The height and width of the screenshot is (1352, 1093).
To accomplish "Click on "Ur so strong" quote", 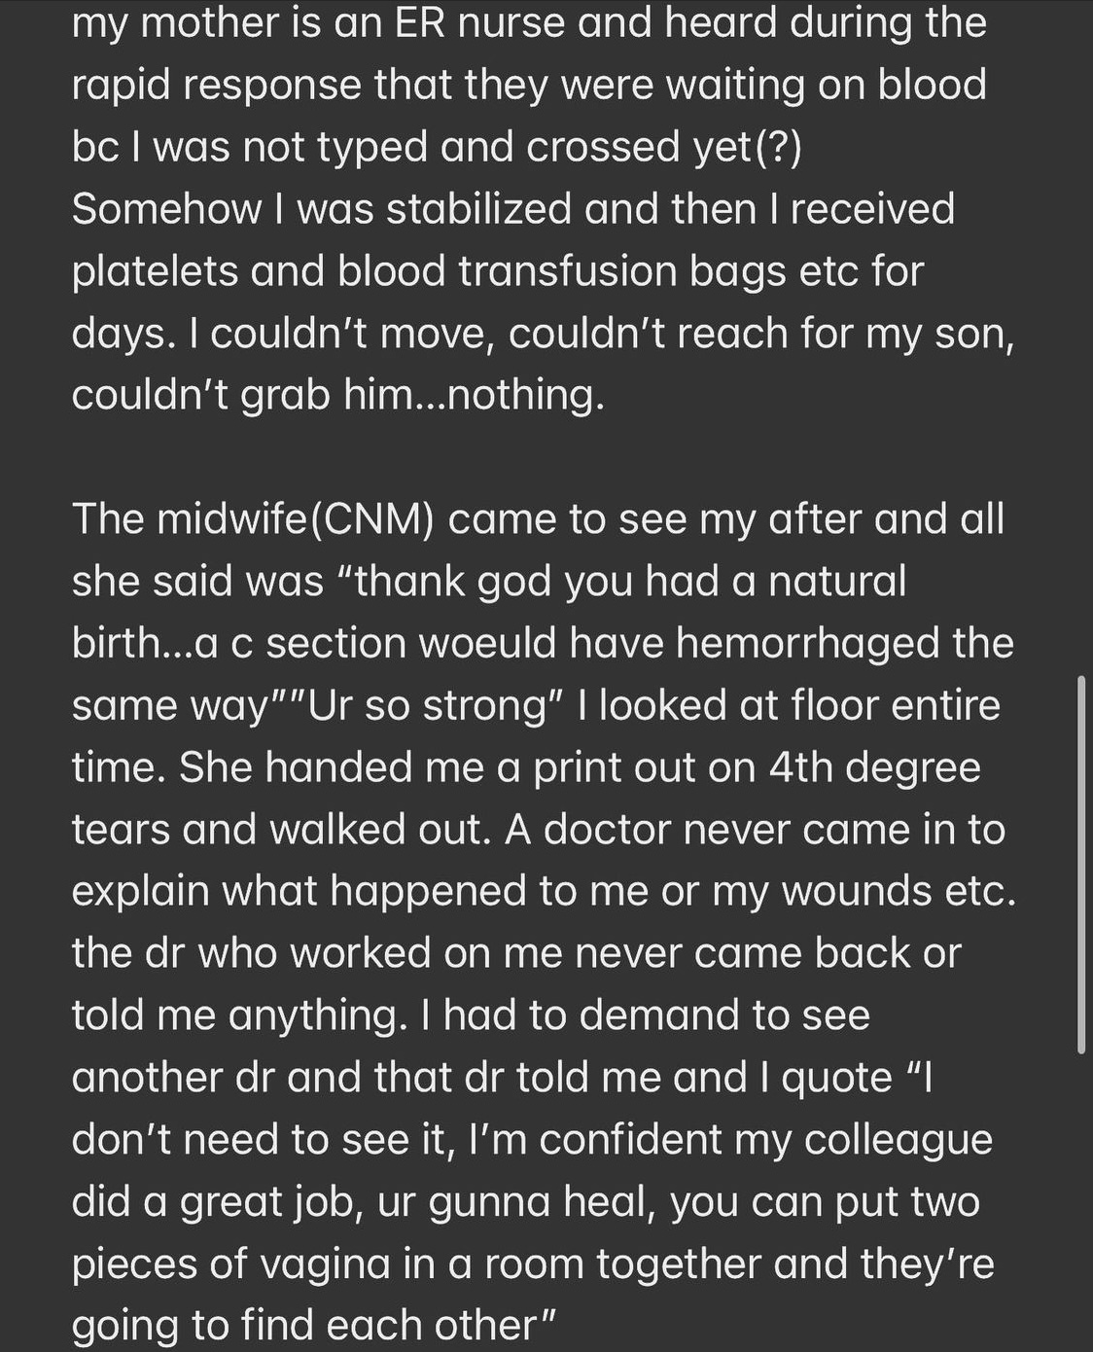I will (x=430, y=705).
